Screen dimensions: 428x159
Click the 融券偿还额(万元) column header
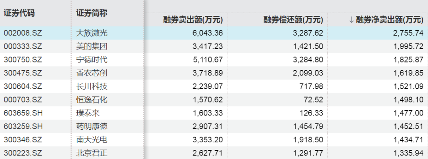pyautogui.click(x=293, y=20)
